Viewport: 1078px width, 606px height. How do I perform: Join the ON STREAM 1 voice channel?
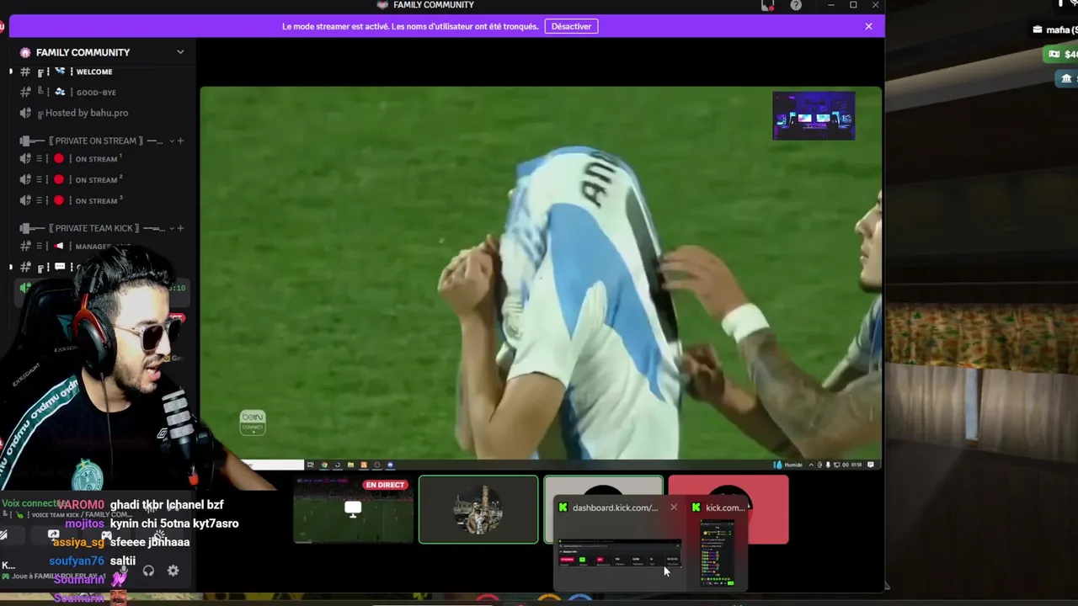pos(101,158)
